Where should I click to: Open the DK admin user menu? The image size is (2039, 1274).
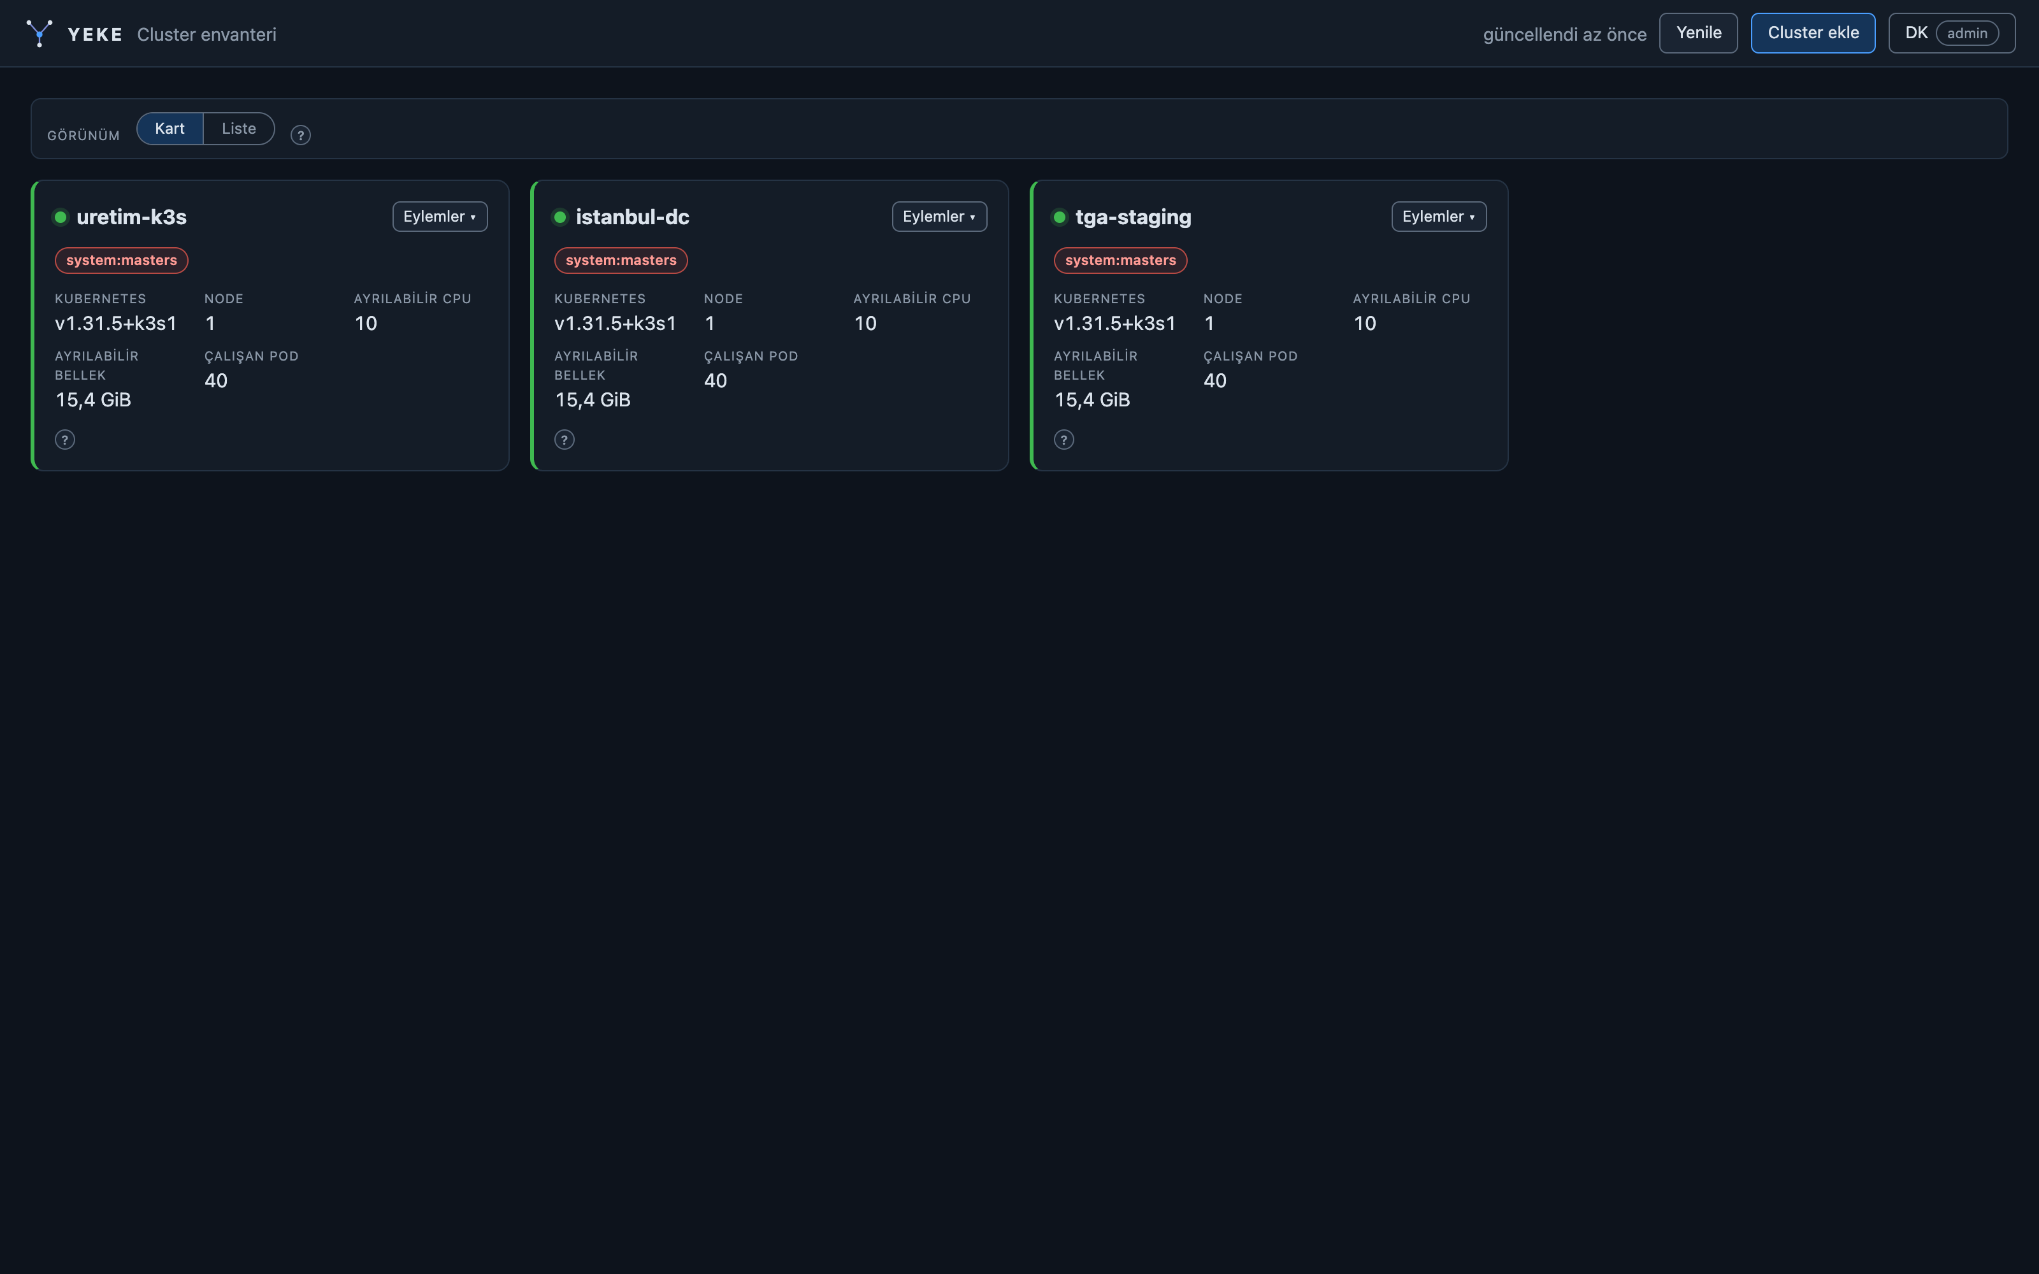tap(1951, 33)
